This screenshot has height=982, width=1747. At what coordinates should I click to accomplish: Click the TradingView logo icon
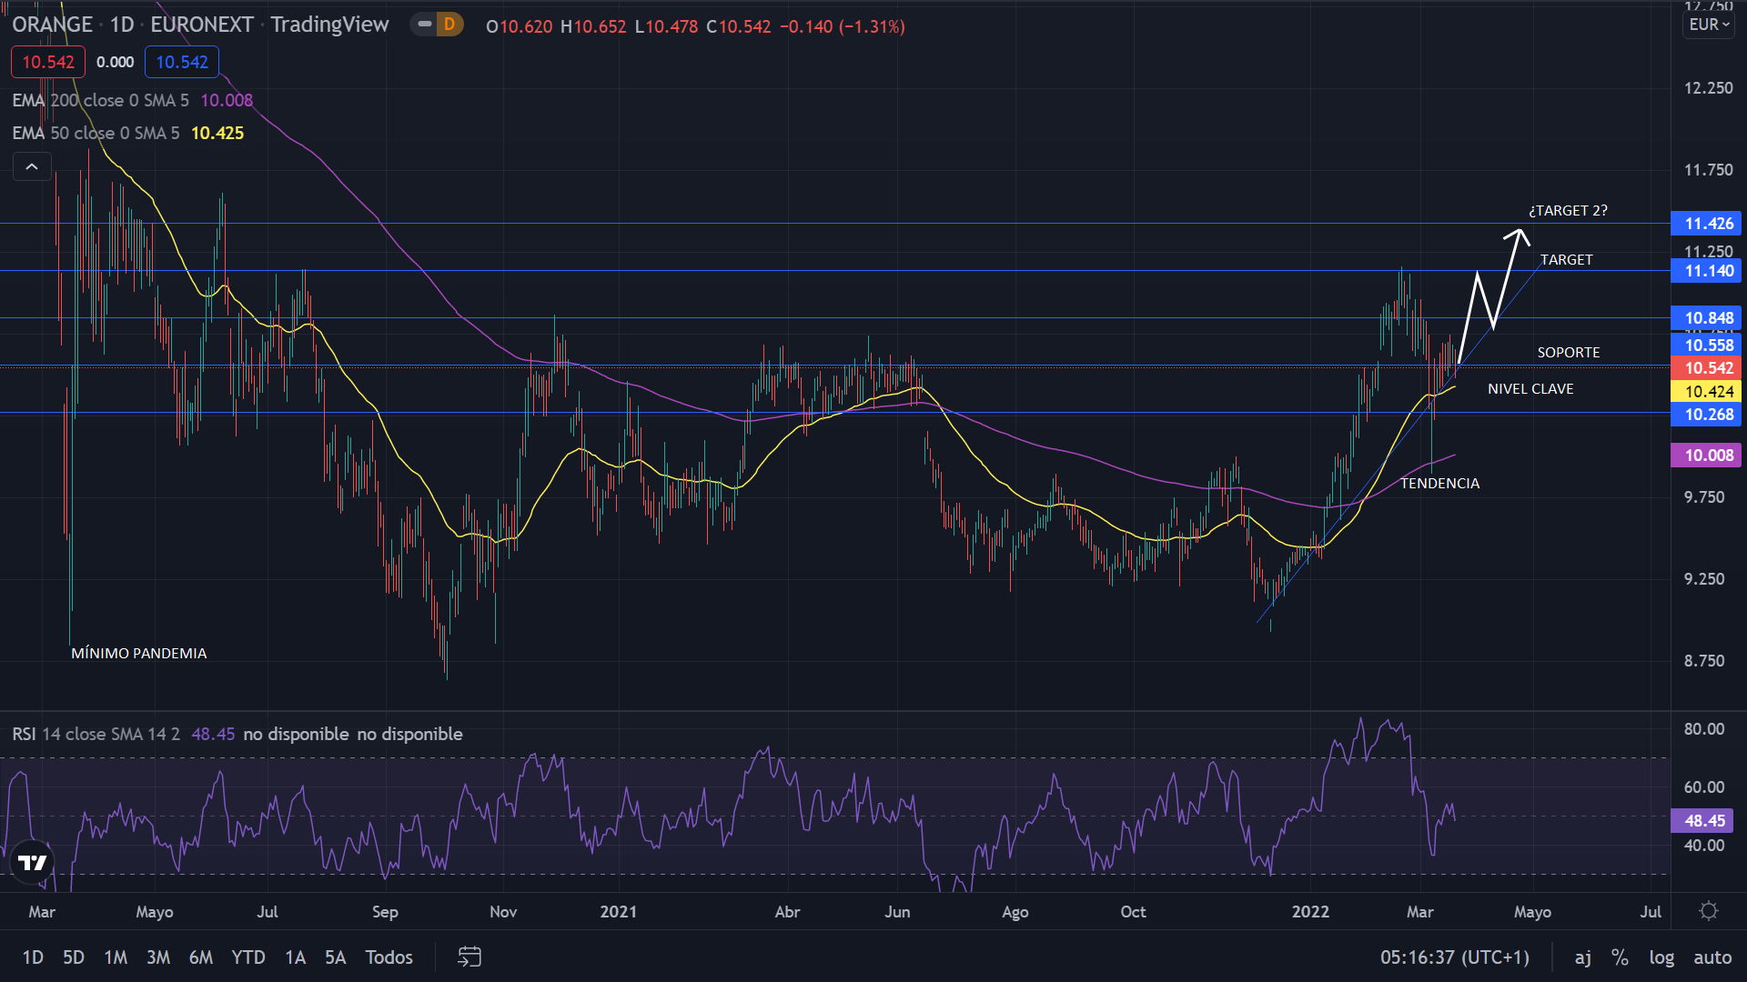33,863
